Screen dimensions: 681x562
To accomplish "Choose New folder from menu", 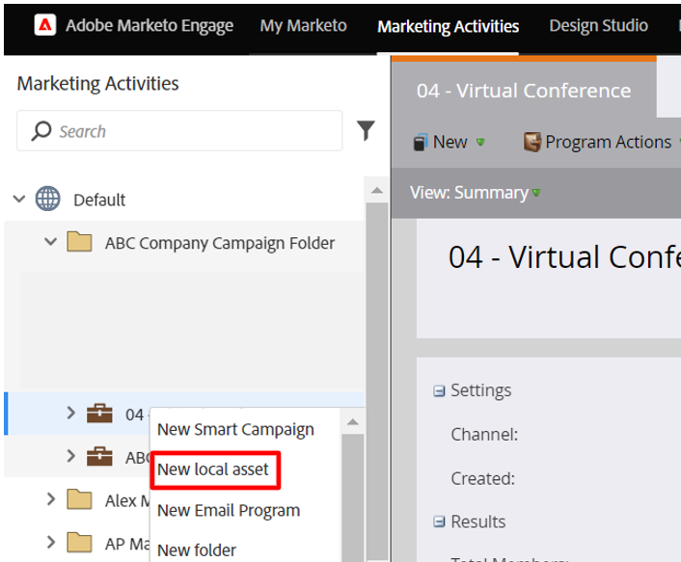I will pyautogui.click(x=197, y=550).
